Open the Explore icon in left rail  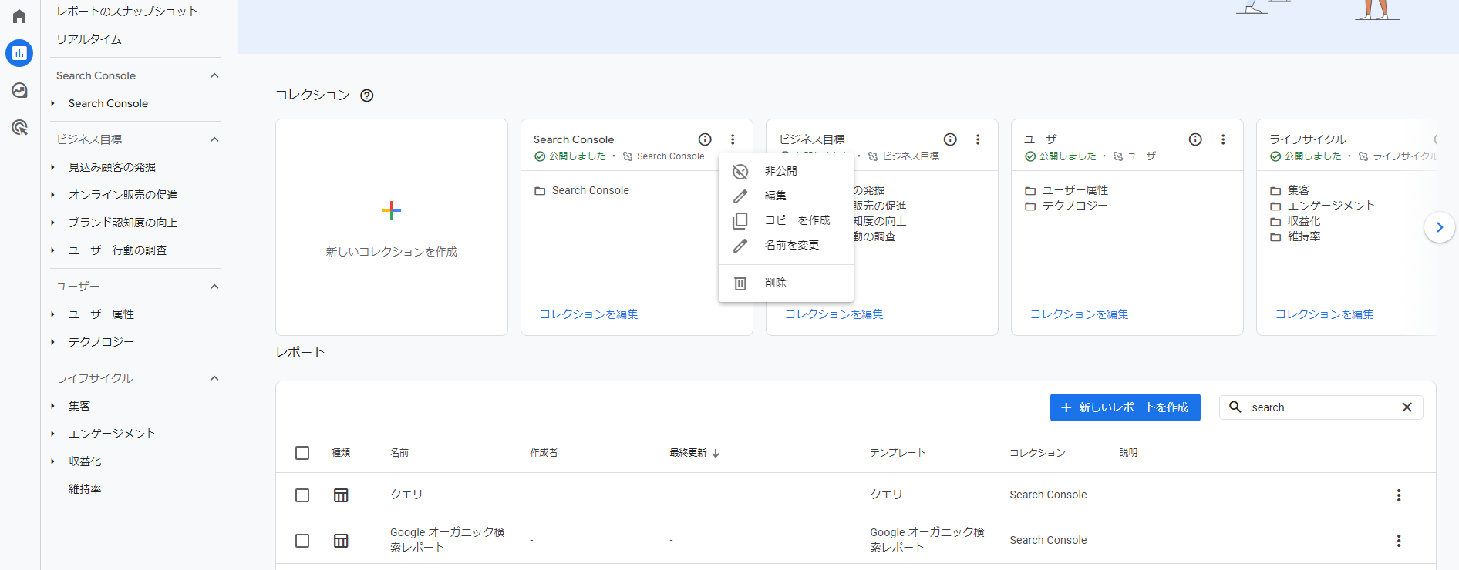19,90
